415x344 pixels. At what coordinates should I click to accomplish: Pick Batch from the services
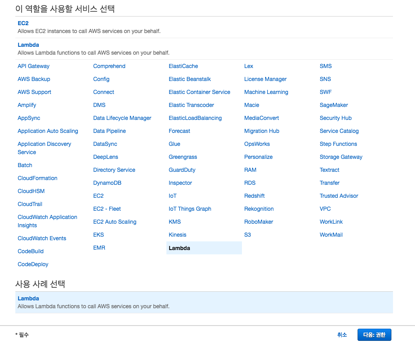pos(25,165)
